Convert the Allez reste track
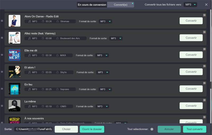 191,38
